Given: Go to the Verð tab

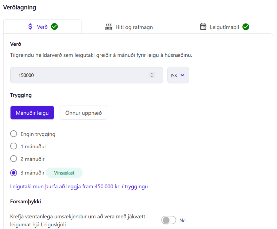Looking at the screenshot, I should [42, 27].
